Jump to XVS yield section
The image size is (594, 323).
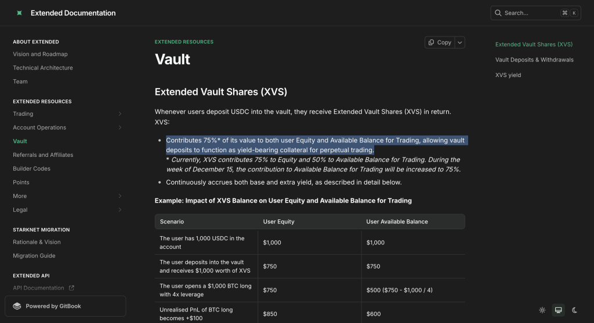(508, 75)
